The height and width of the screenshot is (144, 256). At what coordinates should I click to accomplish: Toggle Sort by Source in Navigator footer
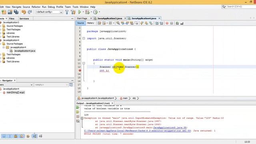coord(40,136)
